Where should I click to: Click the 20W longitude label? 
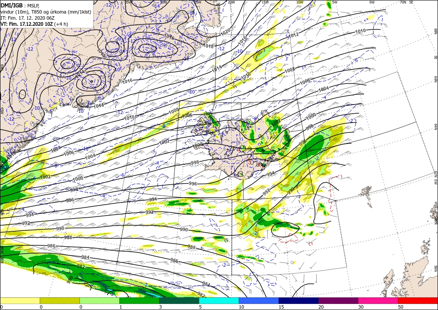(232, 2)
